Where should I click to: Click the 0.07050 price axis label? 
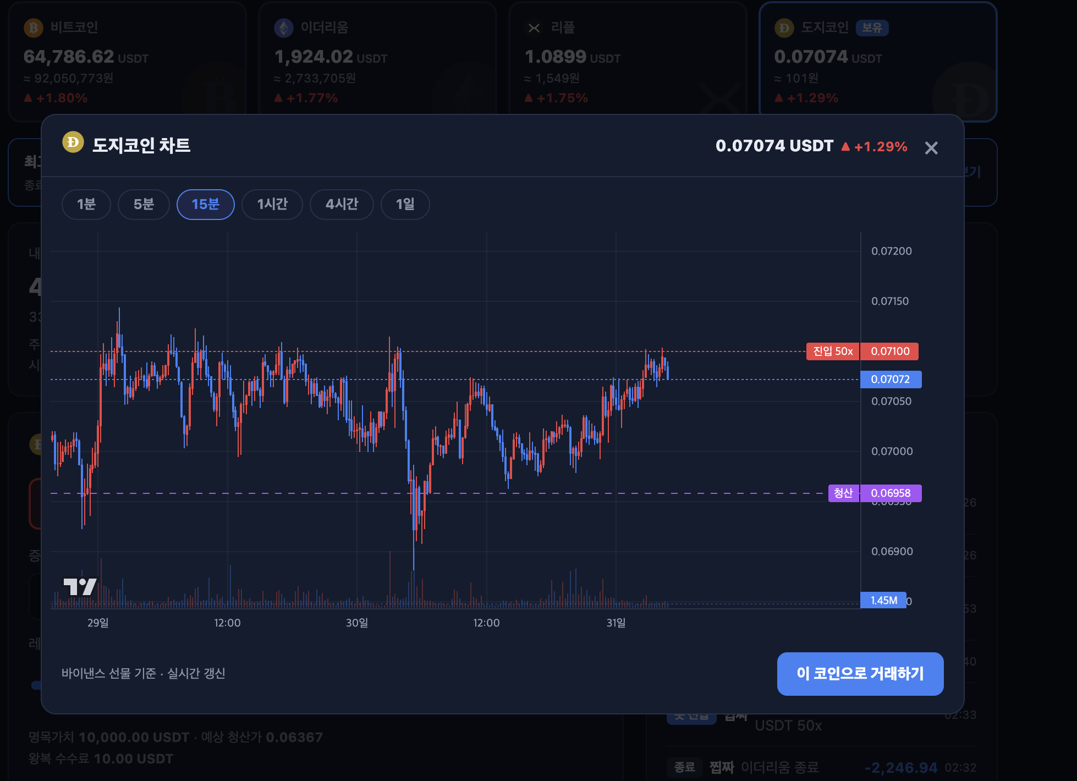point(892,402)
